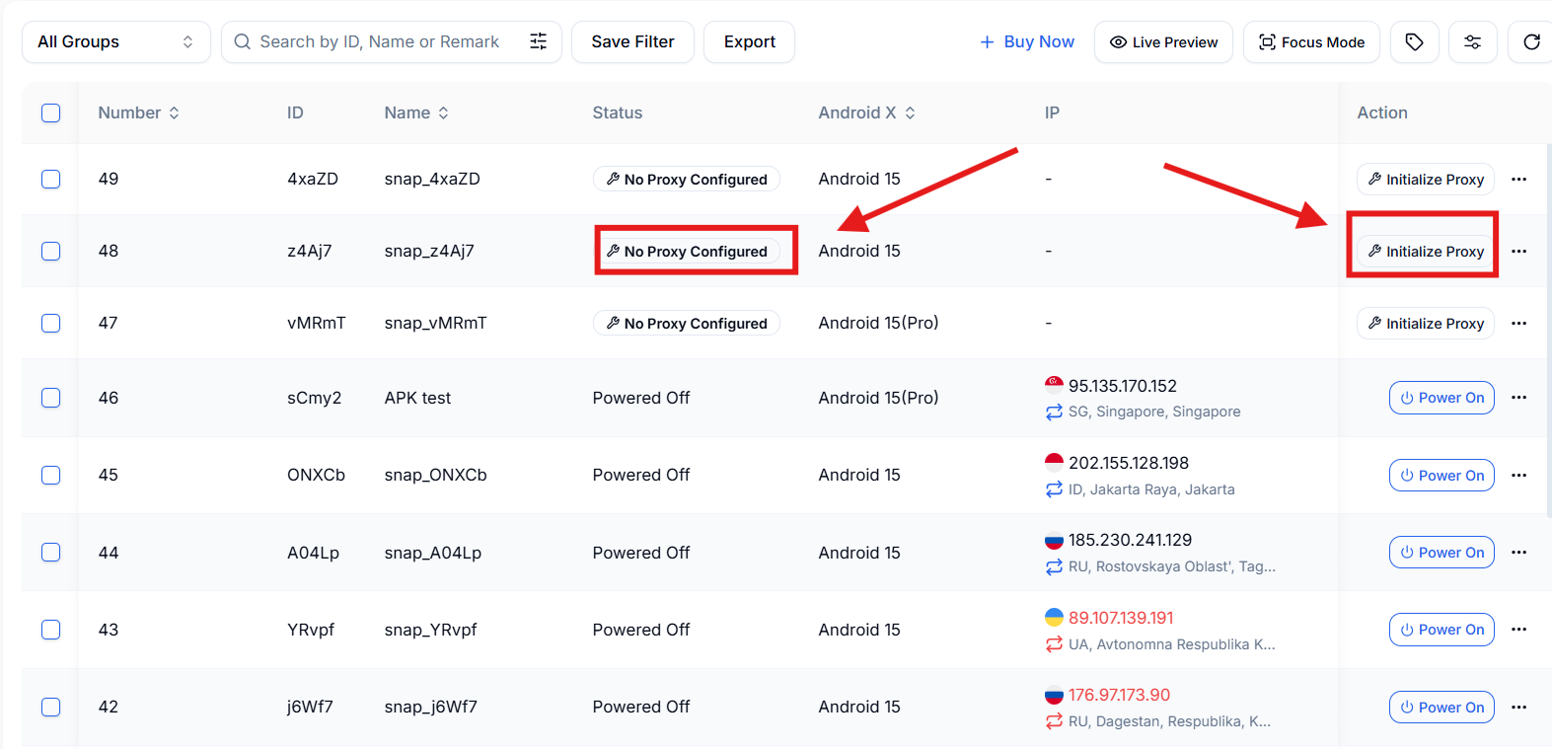Enable Focus Mode
The image size is (1552, 749).
click(1311, 41)
